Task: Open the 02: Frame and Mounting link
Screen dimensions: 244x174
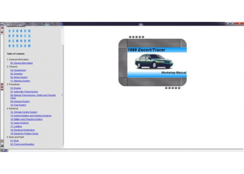Action: click(22, 144)
